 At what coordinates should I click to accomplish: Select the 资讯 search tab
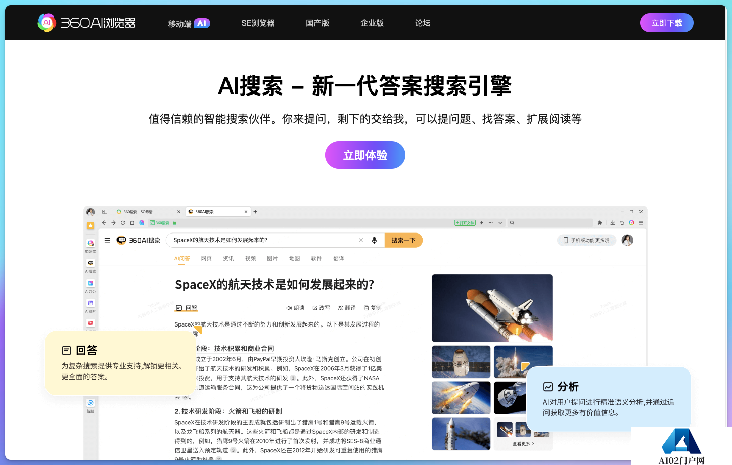[x=228, y=258]
